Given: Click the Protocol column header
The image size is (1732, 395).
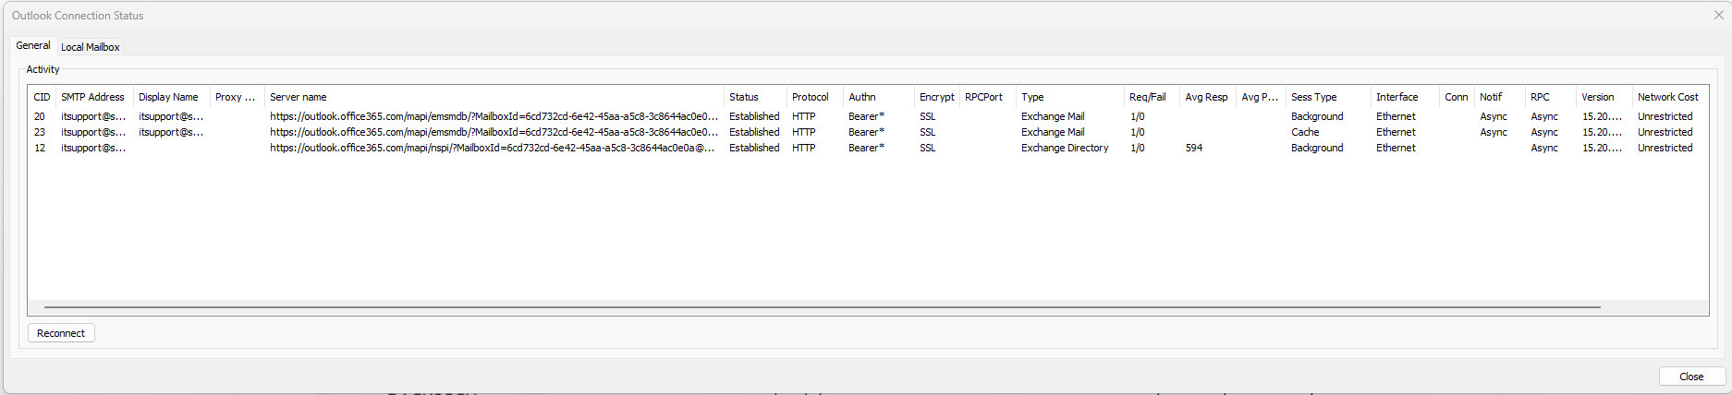Looking at the screenshot, I should [814, 97].
